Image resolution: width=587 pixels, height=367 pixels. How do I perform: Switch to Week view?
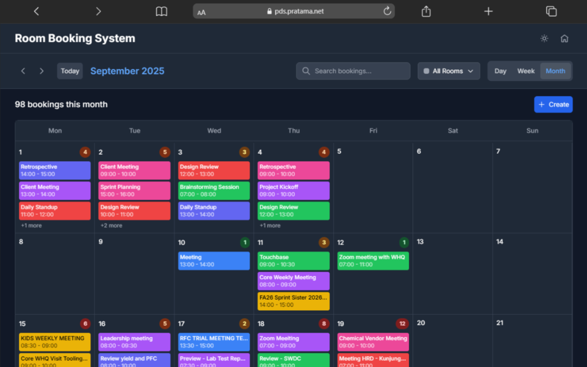pyautogui.click(x=525, y=71)
